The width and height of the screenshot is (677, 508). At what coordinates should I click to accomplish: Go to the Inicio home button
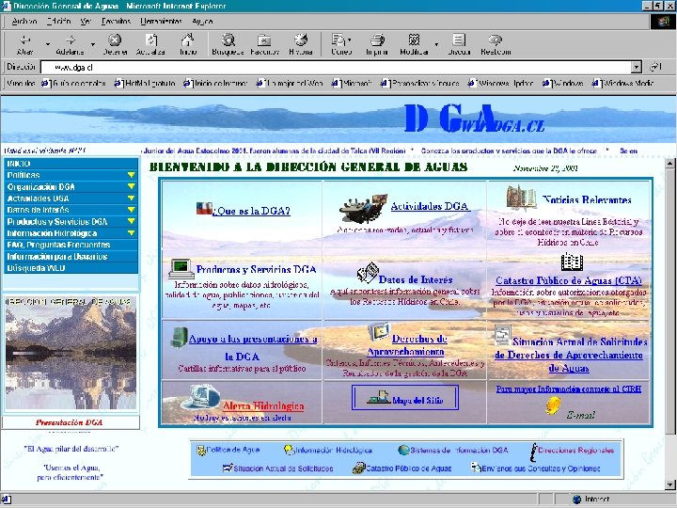click(x=188, y=44)
